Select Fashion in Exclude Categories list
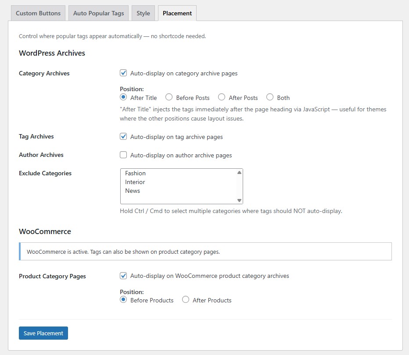 click(x=135, y=173)
